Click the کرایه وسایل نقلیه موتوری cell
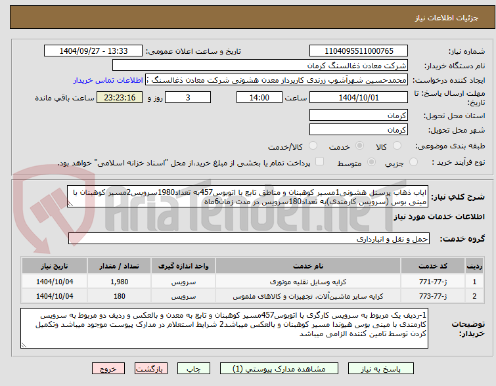The height and width of the screenshot is (386, 496). pyautogui.click(x=308, y=282)
